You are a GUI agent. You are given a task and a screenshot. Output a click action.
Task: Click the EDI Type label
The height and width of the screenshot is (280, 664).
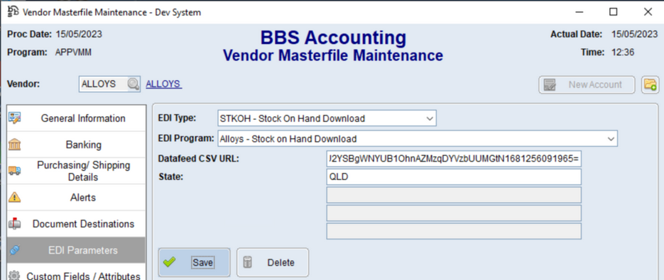177,118
